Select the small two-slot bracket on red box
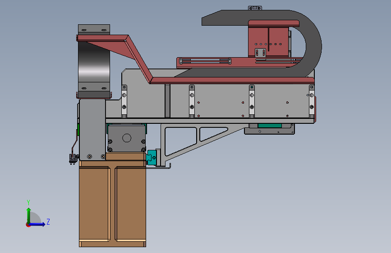Viewport: 391px width, 253px height. pyautogui.click(x=260, y=53)
